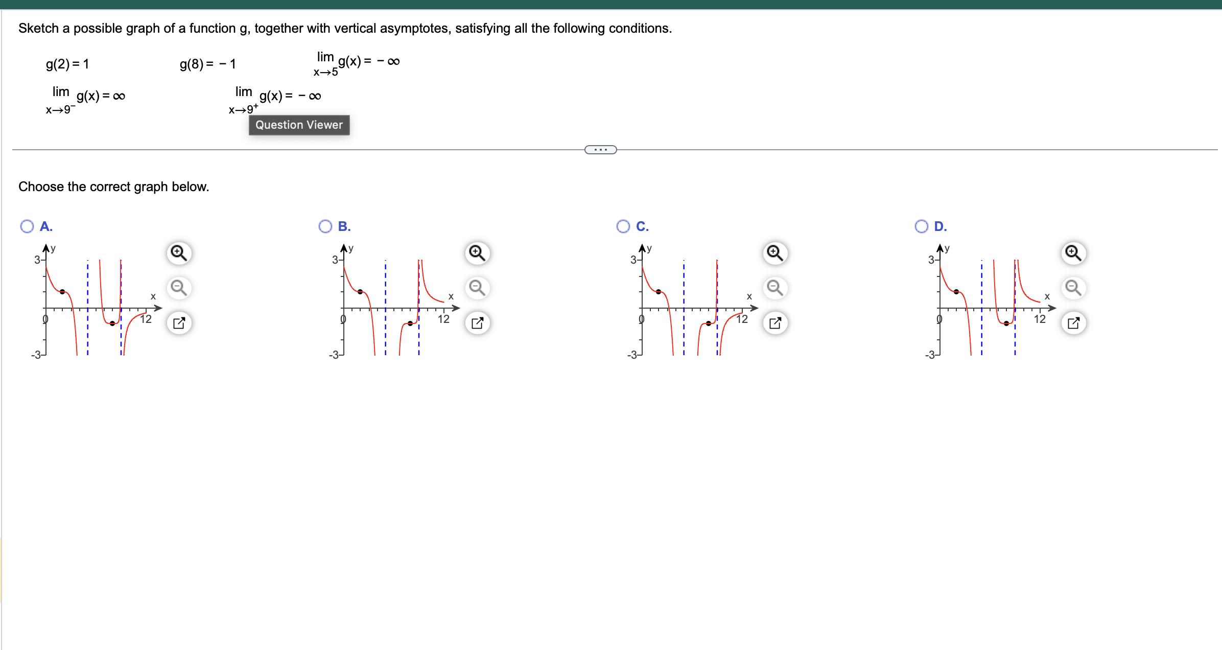
Task: Select answer choice D radio button
Action: [922, 226]
